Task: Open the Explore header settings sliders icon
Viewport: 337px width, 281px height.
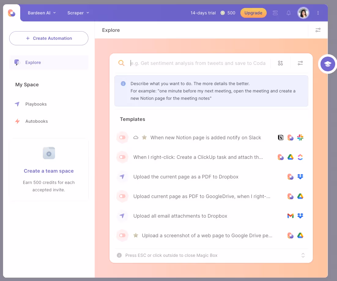Action: pyautogui.click(x=318, y=30)
